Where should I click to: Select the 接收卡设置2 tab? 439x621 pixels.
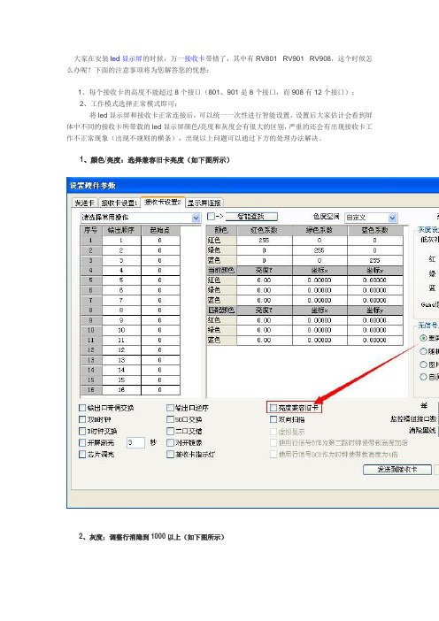(163, 202)
